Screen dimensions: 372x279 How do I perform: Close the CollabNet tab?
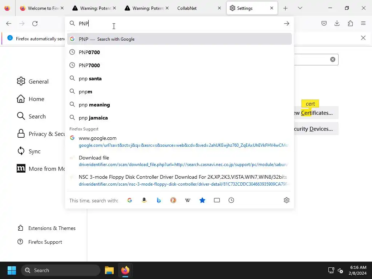click(x=219, y=8)
